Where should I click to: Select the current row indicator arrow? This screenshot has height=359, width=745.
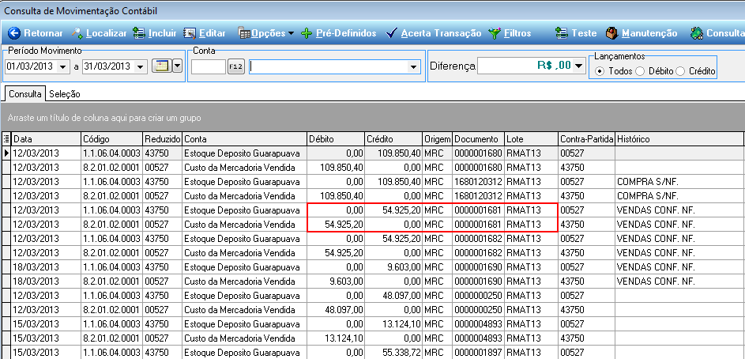click(6, 153)
